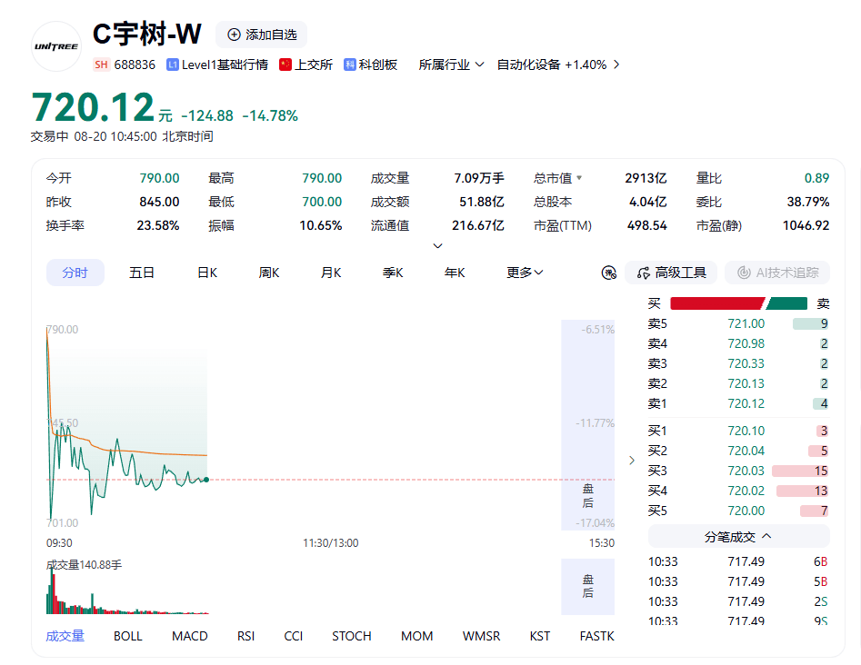This screenshot has height=665, width=861.
Task: Toggle the 总市值 dropdown triangle
Action: [x=579, y=178]
